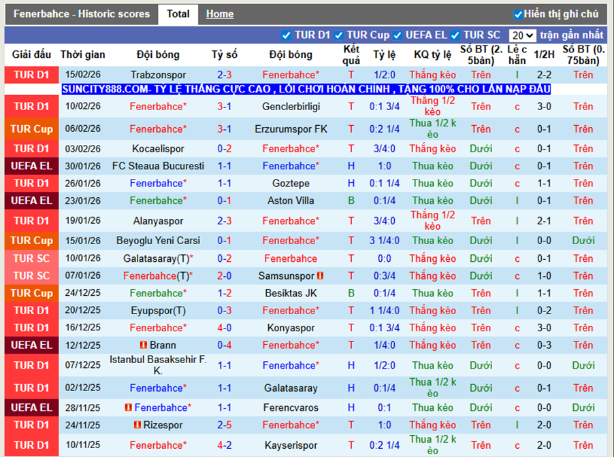Click the 0-3 half-time score of Brann match
Image resolution: width=614 pixels, height=457 pixels.
[545, 345]
